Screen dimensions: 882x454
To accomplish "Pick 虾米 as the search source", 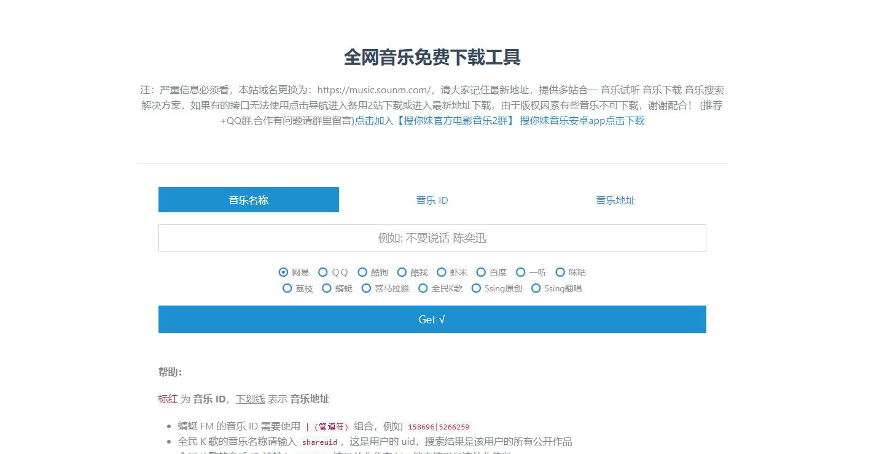I will (442, 272).
